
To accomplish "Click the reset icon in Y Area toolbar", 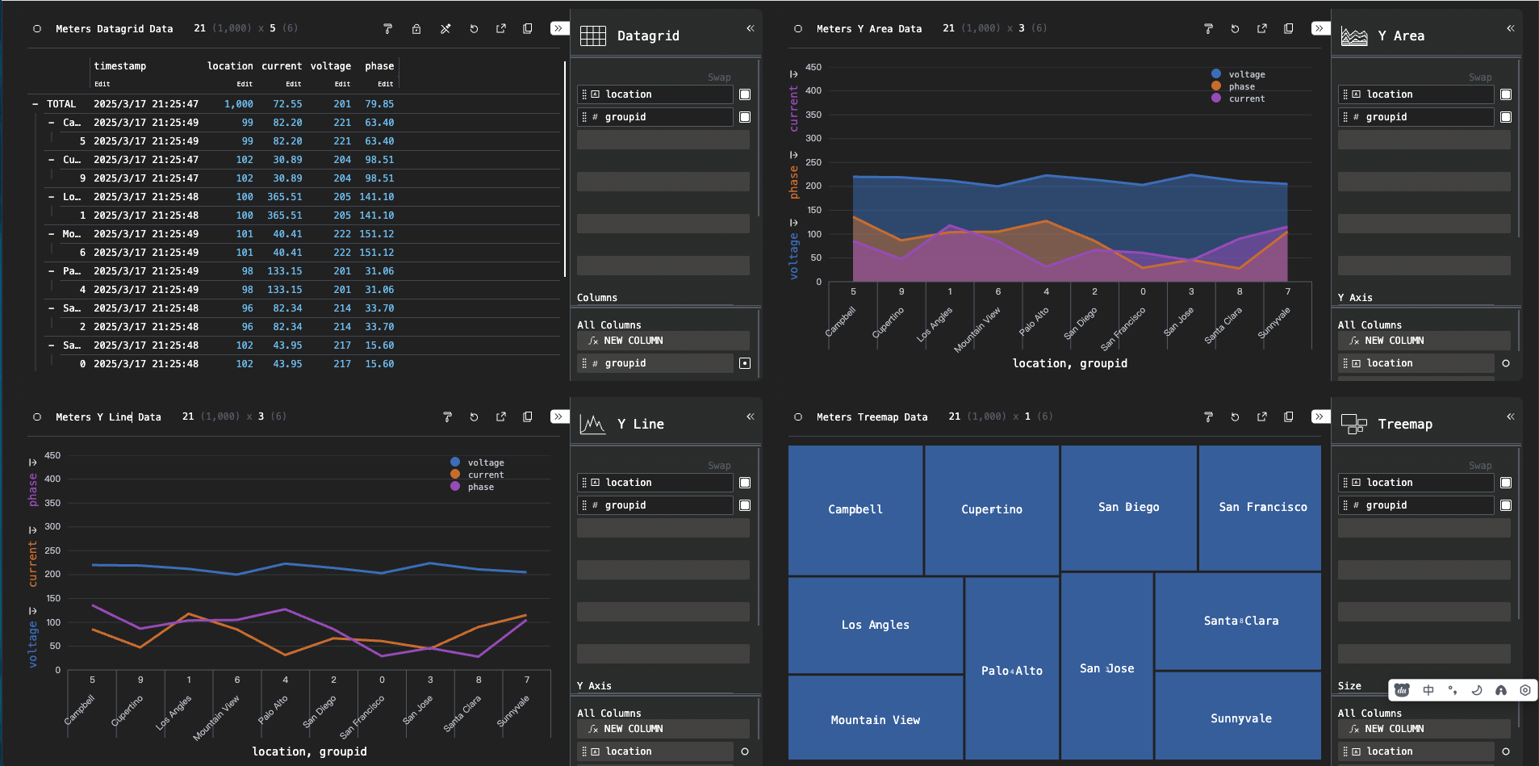I will 1235,29.
